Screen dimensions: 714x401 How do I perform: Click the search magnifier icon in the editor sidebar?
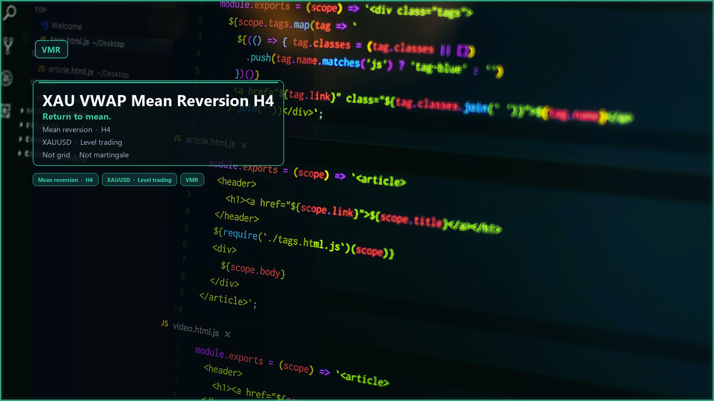10,13
